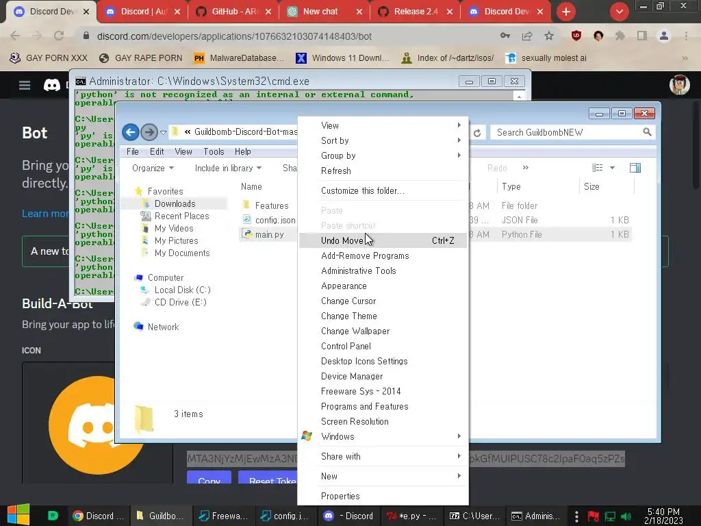This screenshot has width=701, height=526.
Task: Open recent locations dropdown arrow in Explorer
Action: click(163, 132)
